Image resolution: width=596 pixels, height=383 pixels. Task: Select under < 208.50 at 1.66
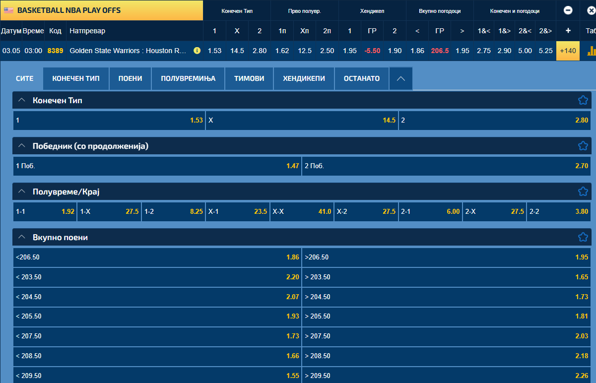pos(157,356)
